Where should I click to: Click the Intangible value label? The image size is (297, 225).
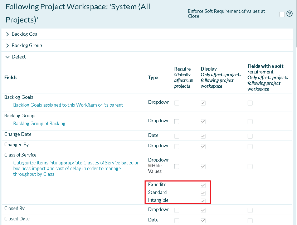pos(158,200)
